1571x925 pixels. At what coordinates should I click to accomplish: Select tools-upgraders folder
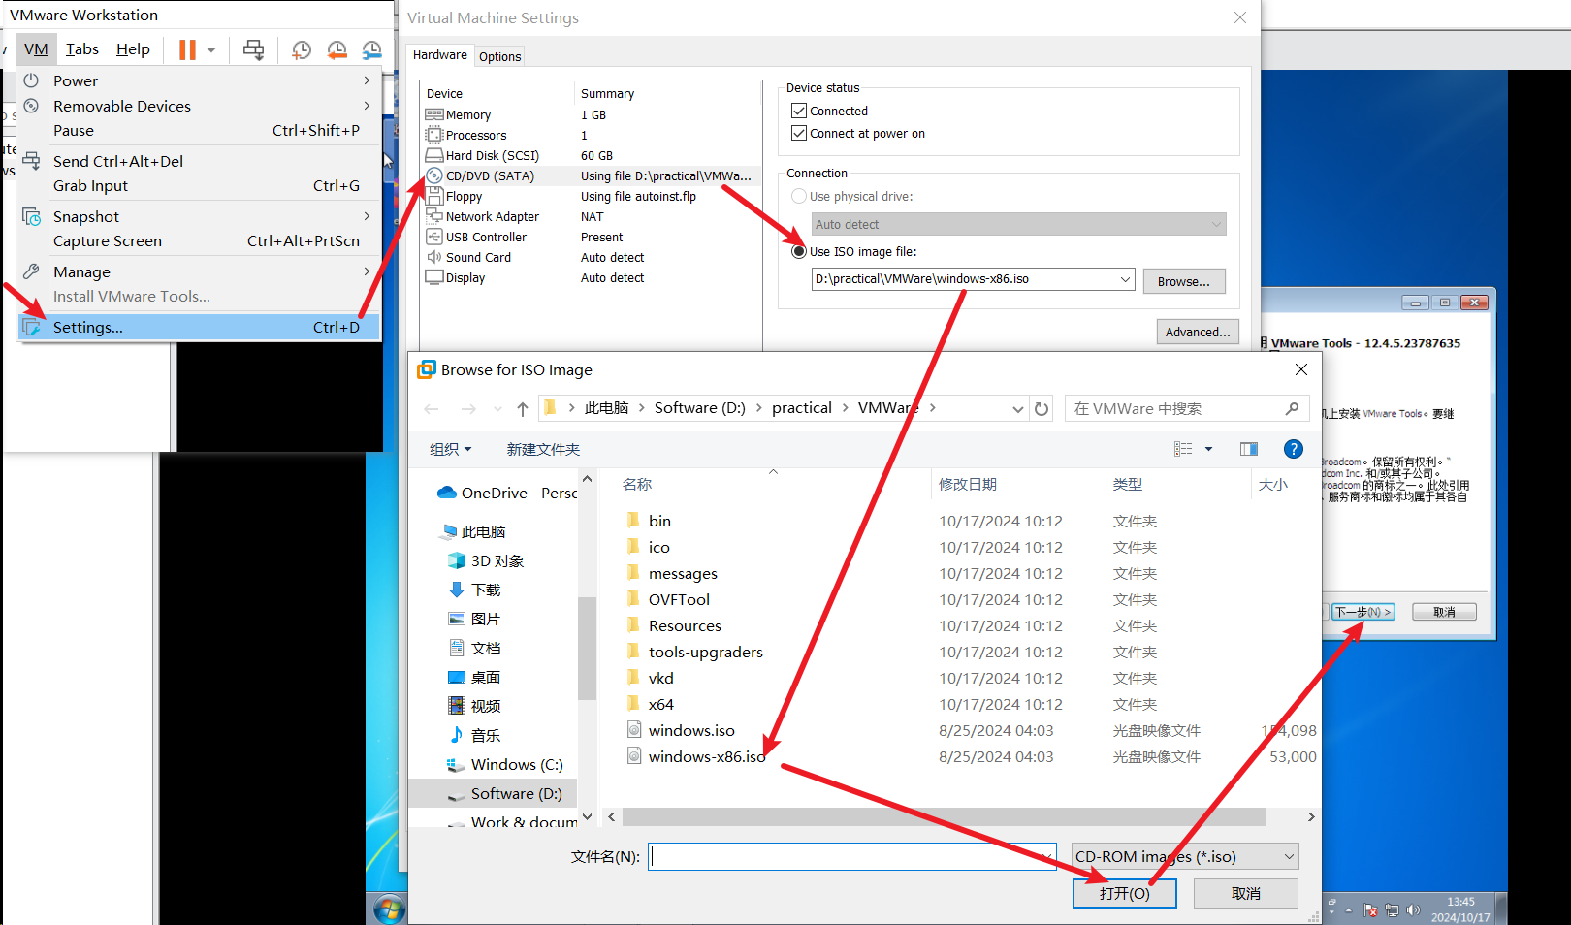pos(706,652)
